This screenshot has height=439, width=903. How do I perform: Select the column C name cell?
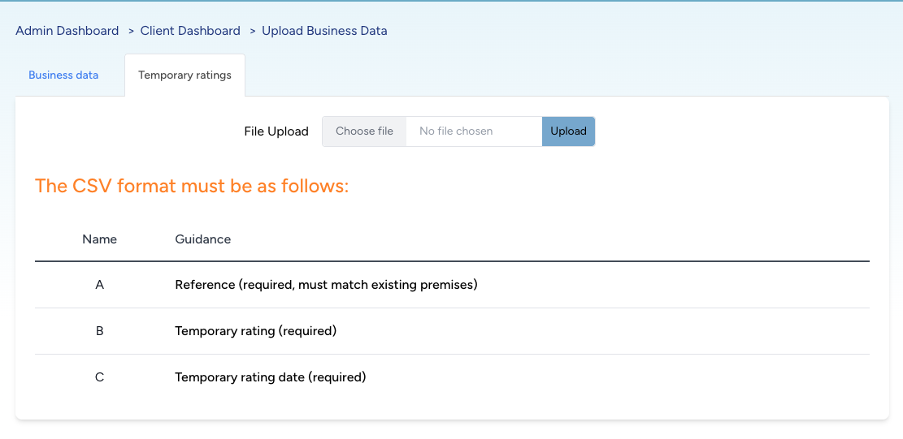click(99, 377)
